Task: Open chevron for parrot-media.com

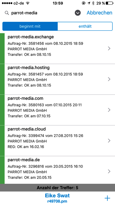Action: coord(109,110)
